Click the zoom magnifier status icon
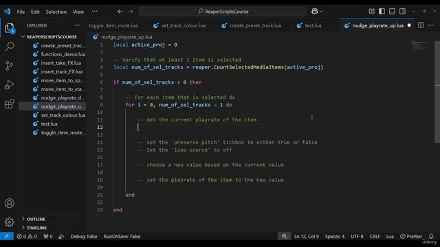This screenshot has height=247, width=440. [284, 236]
